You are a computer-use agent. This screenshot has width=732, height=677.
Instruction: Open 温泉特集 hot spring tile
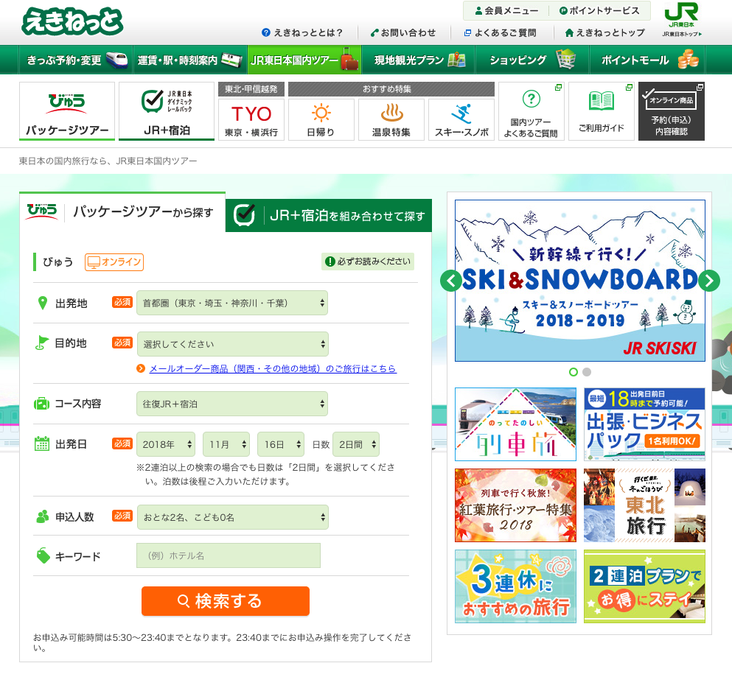pos(391,119)
